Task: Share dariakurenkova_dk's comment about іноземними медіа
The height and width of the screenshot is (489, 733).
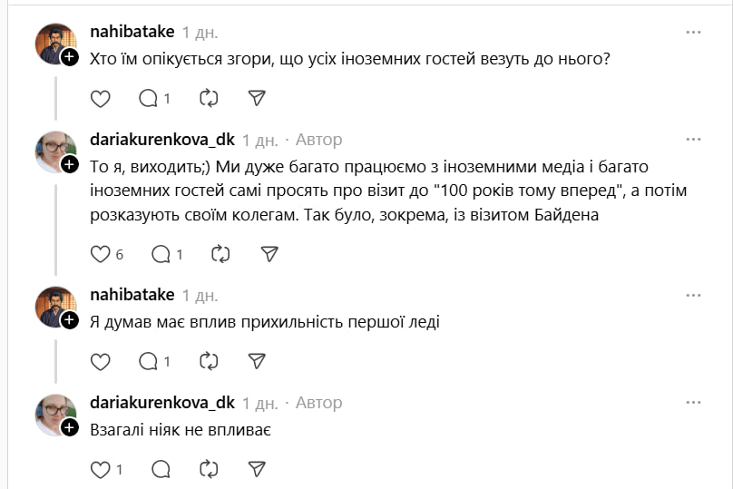Action: coord(269,254)
